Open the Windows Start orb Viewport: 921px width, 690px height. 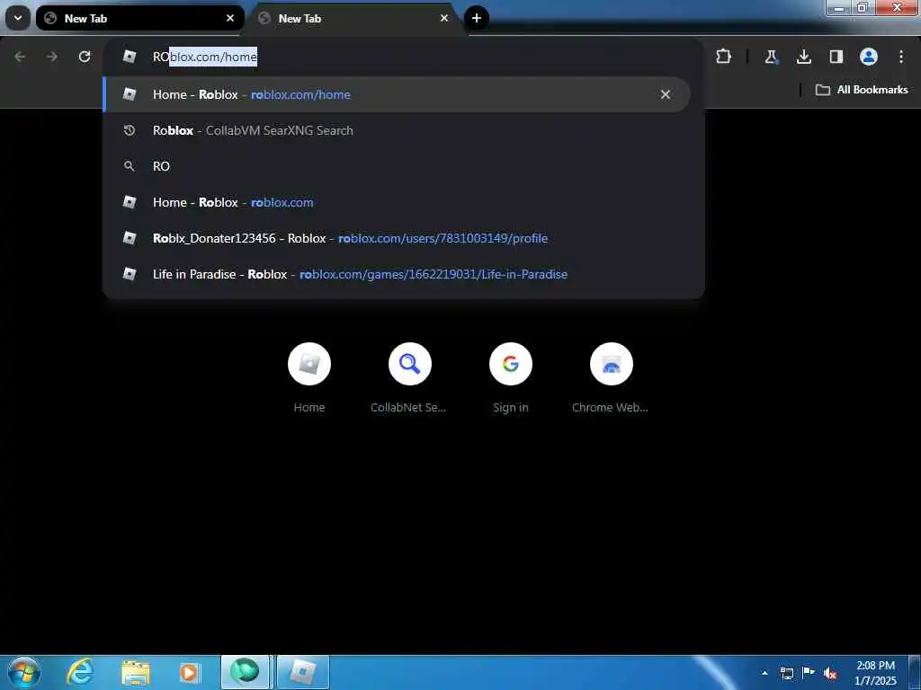pyautogui.click(x=24, y=672)
